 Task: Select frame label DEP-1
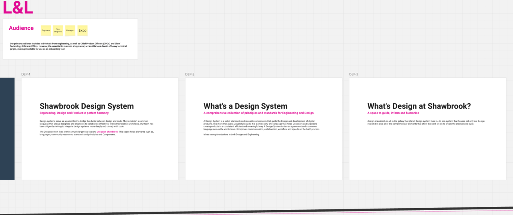[x=26, y=74]
